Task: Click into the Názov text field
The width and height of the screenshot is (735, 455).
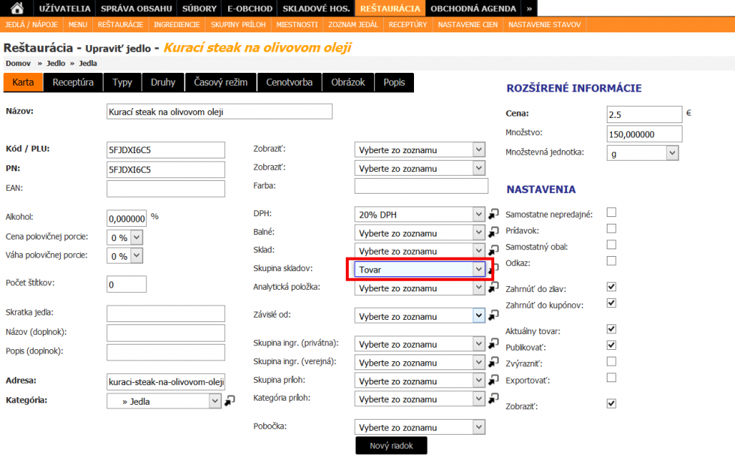Action: (x=219, y=112)
